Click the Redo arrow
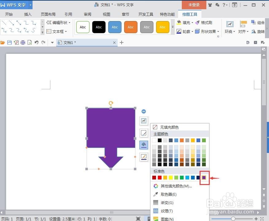The width and height of the screenshot is (269, 221). click(43, 42)
